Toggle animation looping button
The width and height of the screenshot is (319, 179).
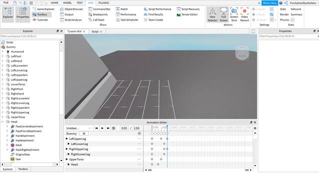pyautogui.click(x=114, y=128)
